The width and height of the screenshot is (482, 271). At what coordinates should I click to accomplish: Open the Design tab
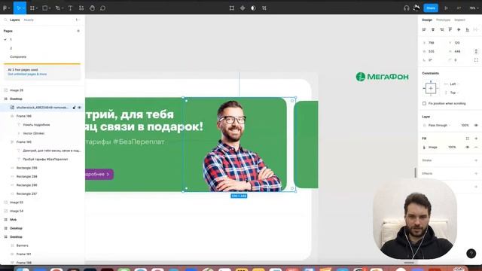pyautogui.click(x=427, y=20)
